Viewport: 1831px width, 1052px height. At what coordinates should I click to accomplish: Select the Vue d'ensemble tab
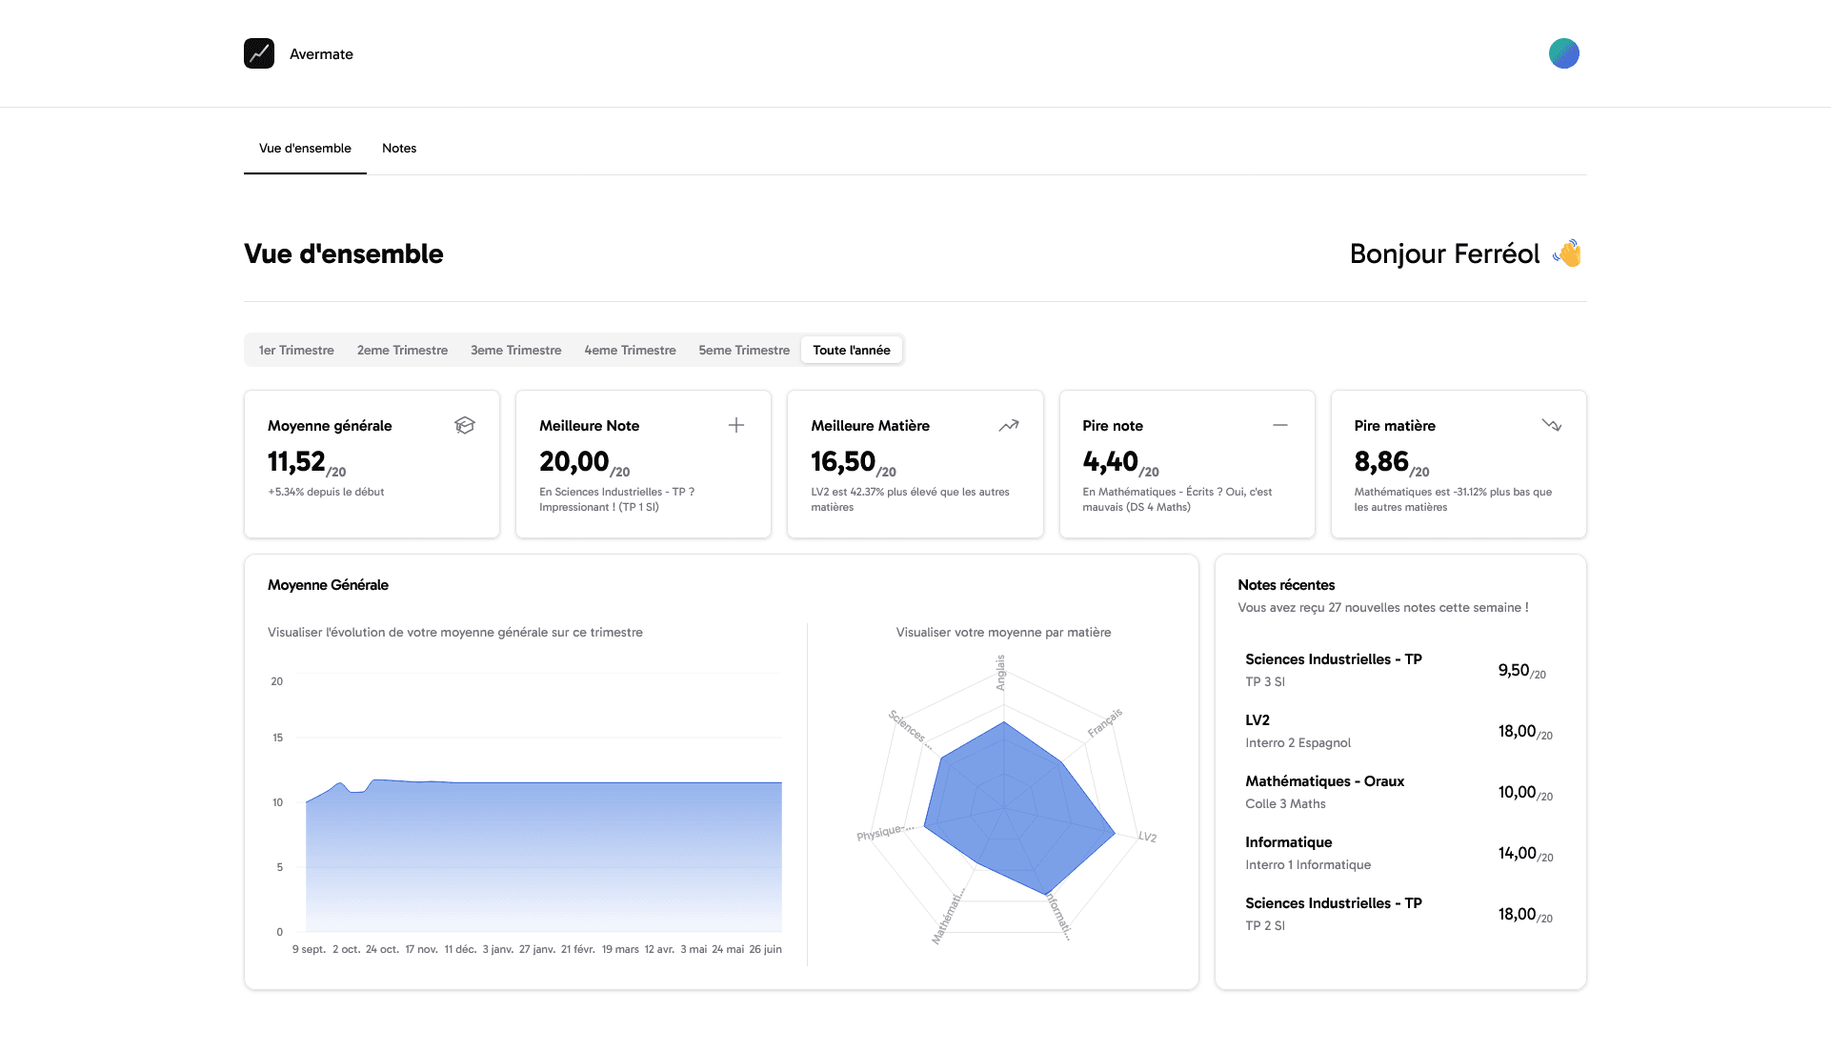305,148
